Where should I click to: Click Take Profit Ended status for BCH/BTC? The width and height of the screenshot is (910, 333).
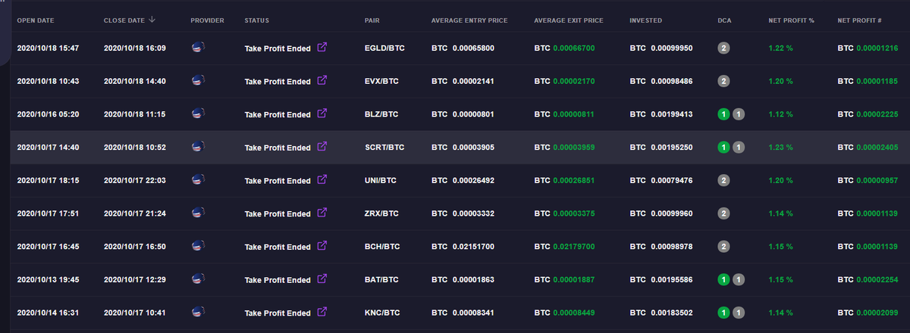click(278, 247)
